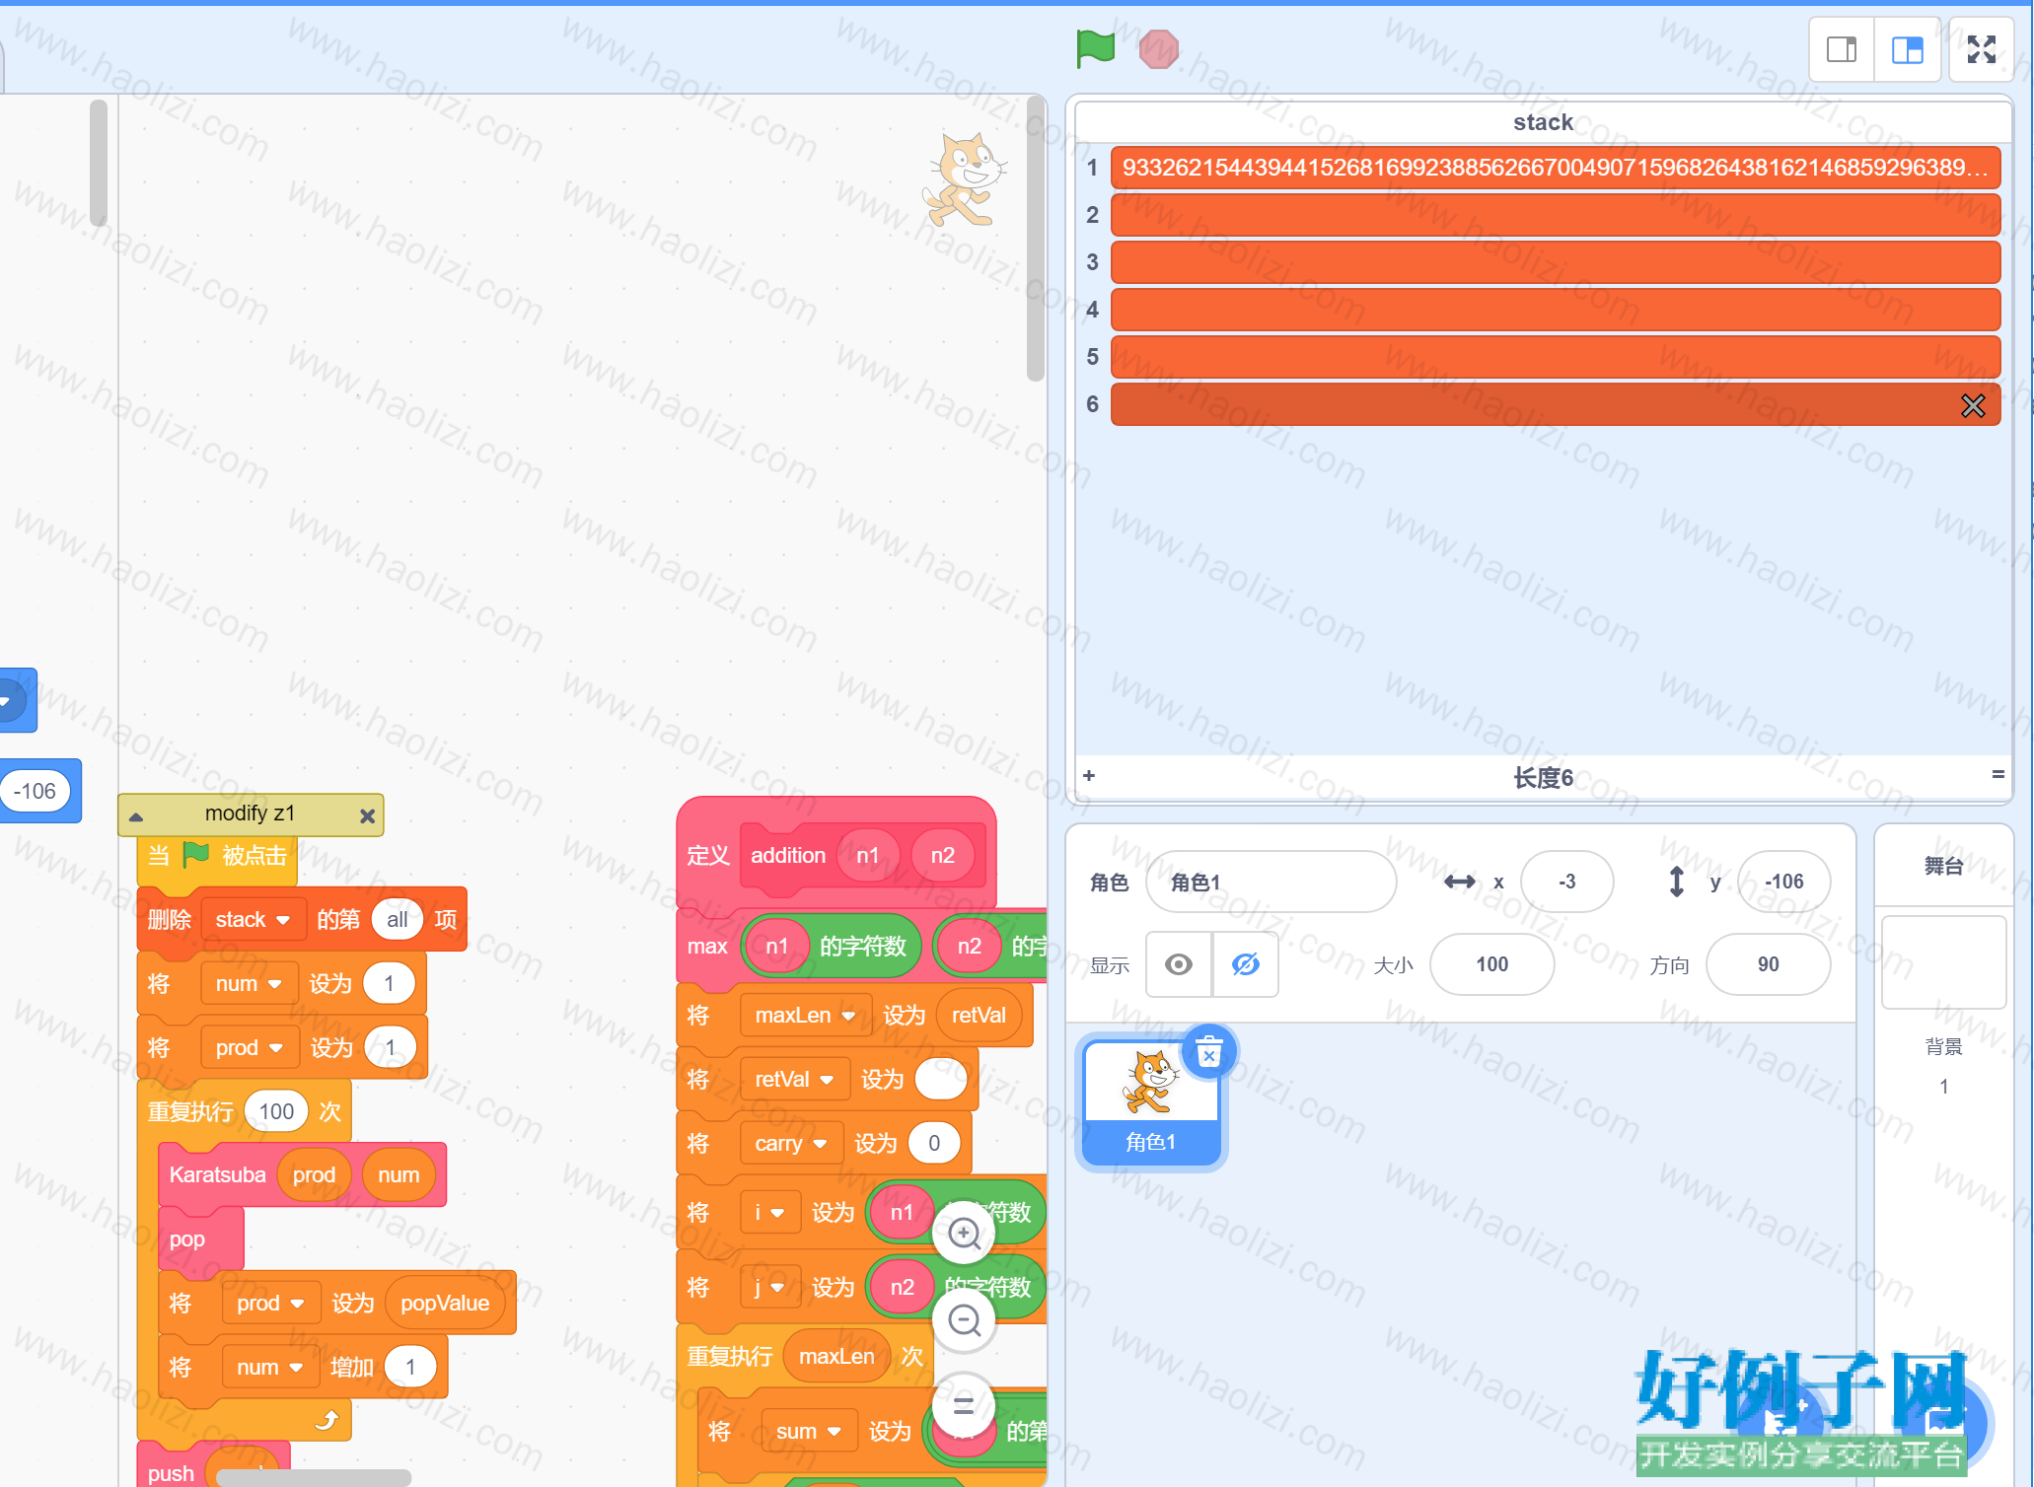The image size is (2034, 1487).
Task: Switch to small stage layout
Action: tap(1841, 49)
